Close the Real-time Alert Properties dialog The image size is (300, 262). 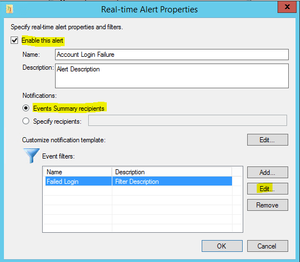point(287,7)
